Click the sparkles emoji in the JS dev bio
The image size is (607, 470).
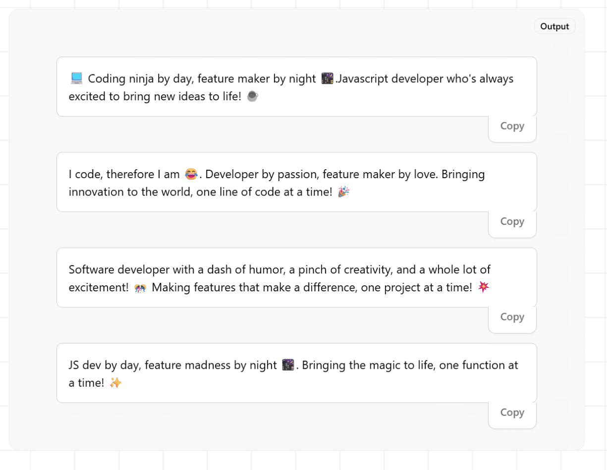tap(115, 383)
